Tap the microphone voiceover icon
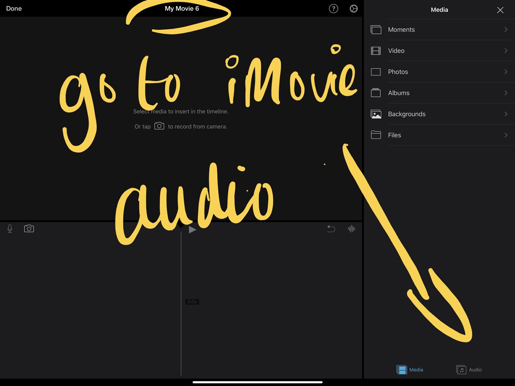 (10, 229)
